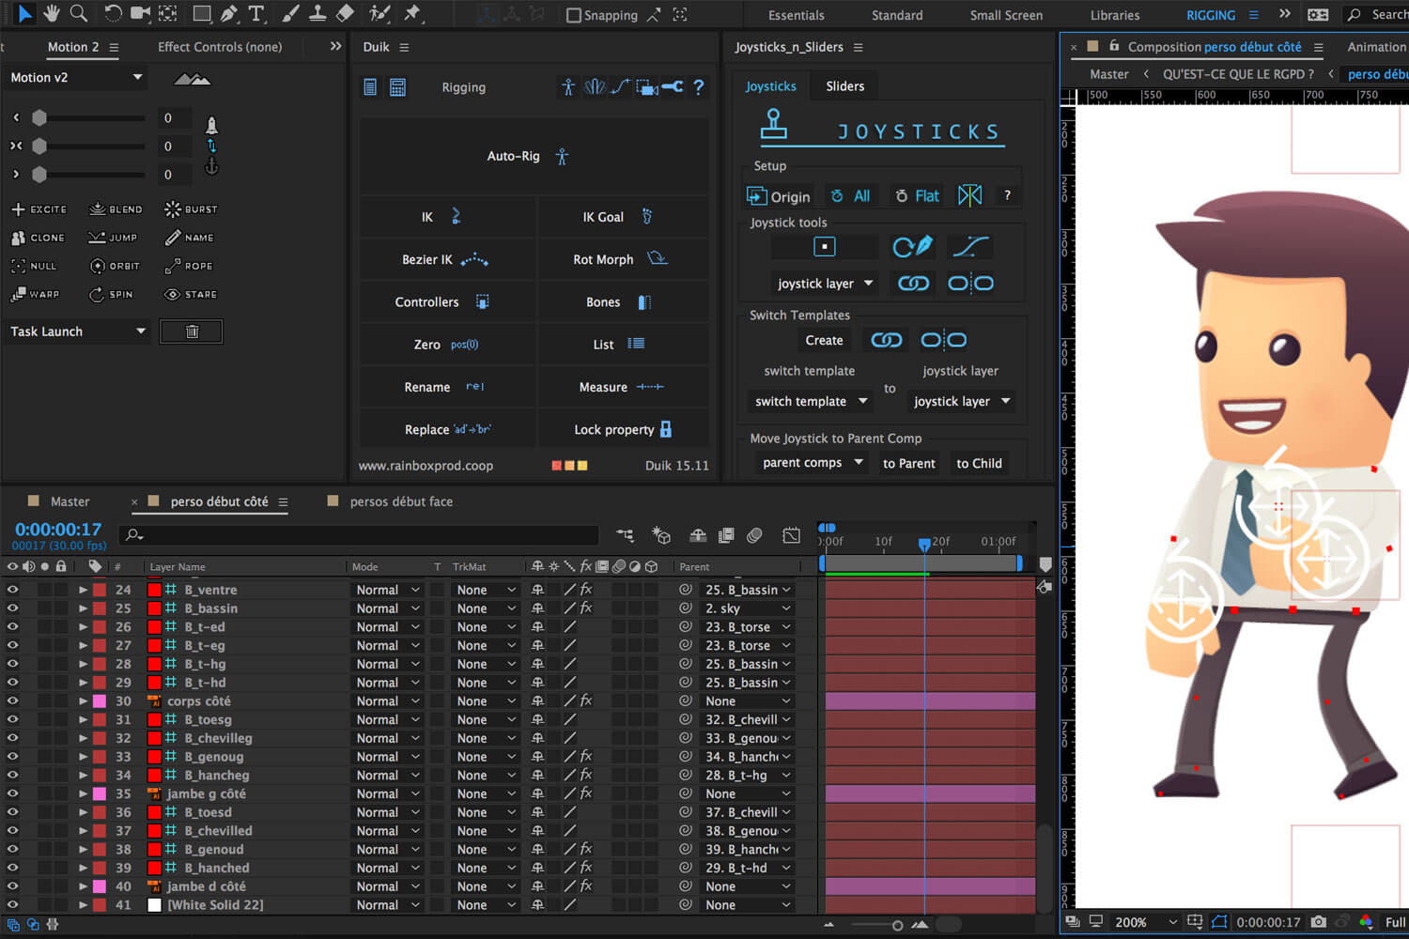Click the Motion v2 Burst tool
This screenshot has height=939, width=1409.
coord(191,209)
